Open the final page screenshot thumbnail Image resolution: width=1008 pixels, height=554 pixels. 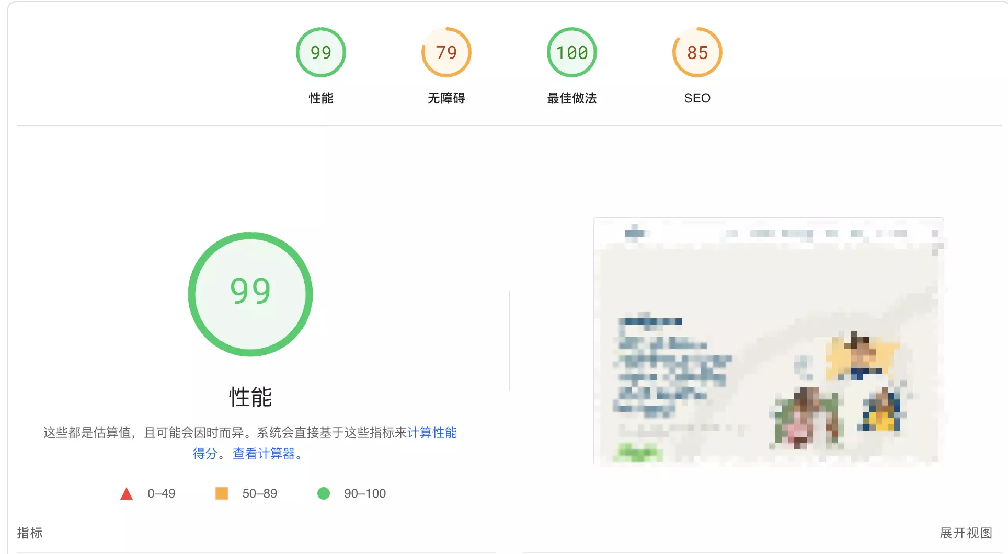click(x=769, y=341)
